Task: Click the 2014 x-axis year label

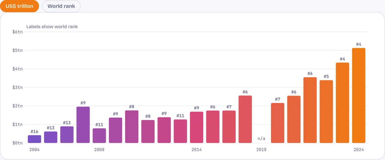Action: pyautogui.click(x=197, y=150)
